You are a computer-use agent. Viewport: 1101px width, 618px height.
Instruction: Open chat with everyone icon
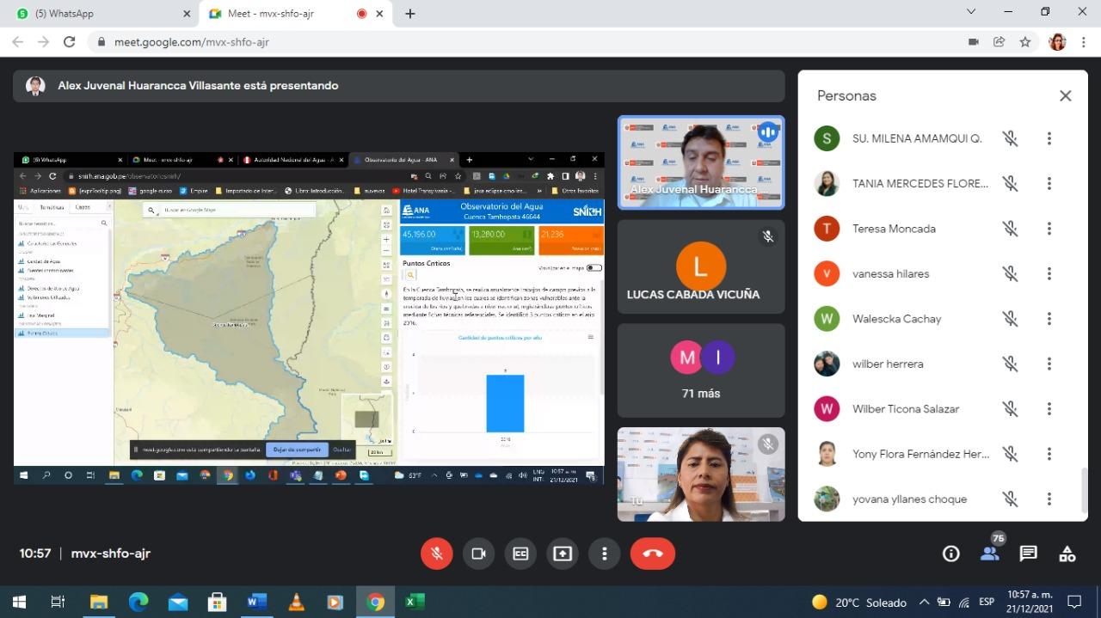pos(1029,554)
